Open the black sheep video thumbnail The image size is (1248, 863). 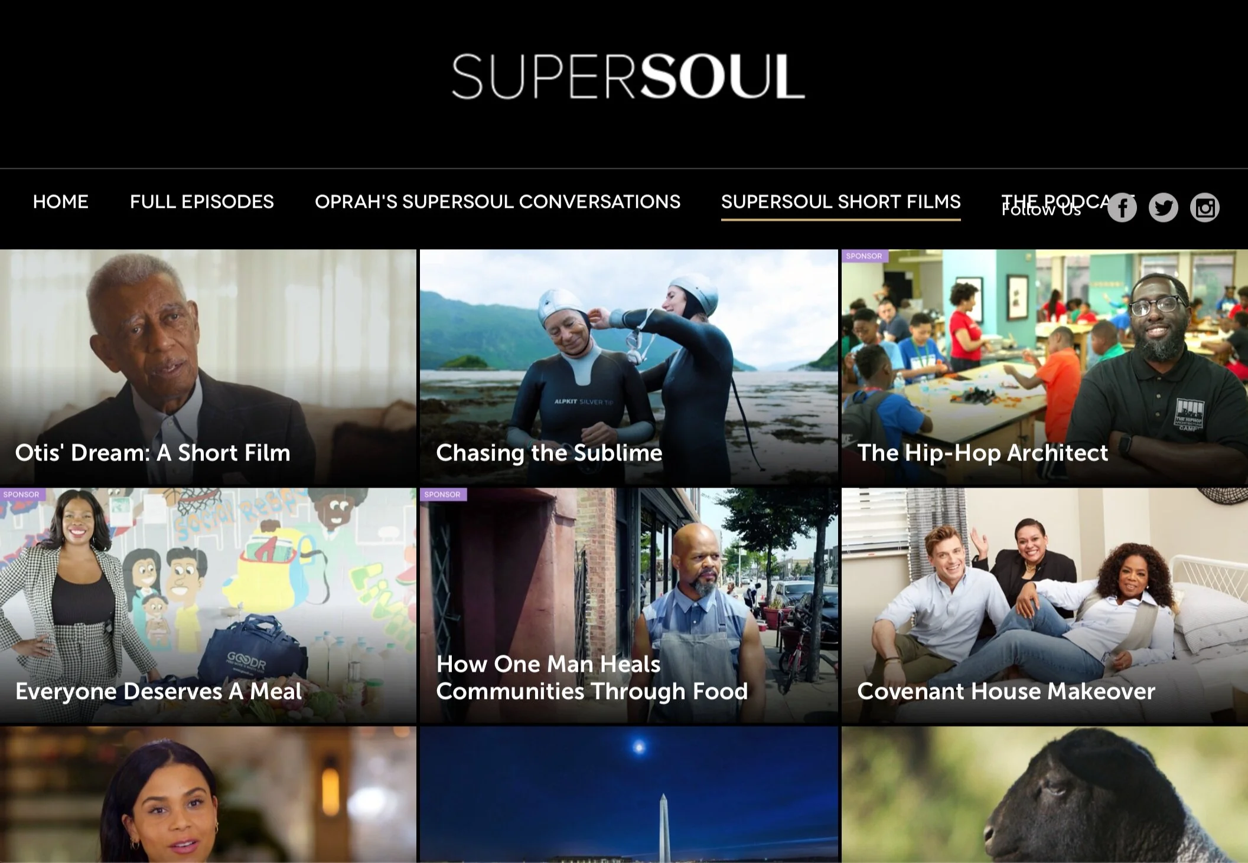[x=1045, y=795]
